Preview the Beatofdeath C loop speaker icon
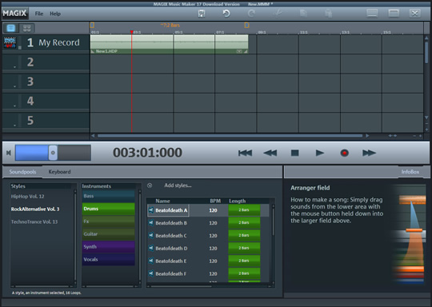This screenshot has height=307, width=432. coord(151,235)
